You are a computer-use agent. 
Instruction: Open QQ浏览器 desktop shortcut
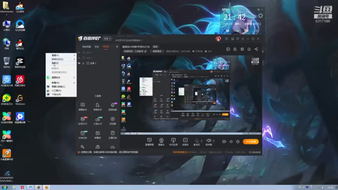20,26
